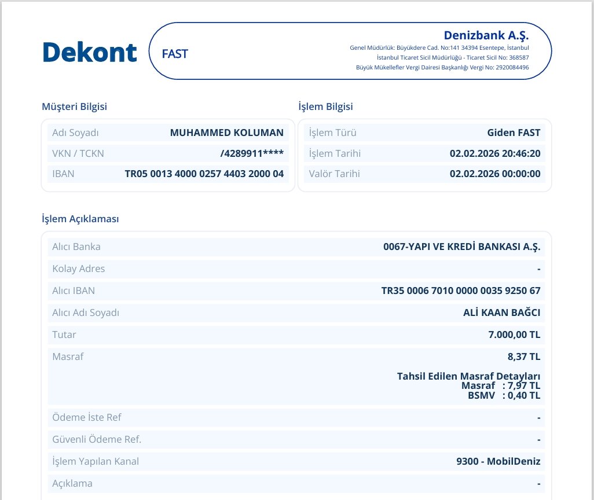Click the Denizbank A.Ş. bank name
Image resolution: width=594 pixels, height=500 pixels.
pyautogui.click(x=486, y=35)
